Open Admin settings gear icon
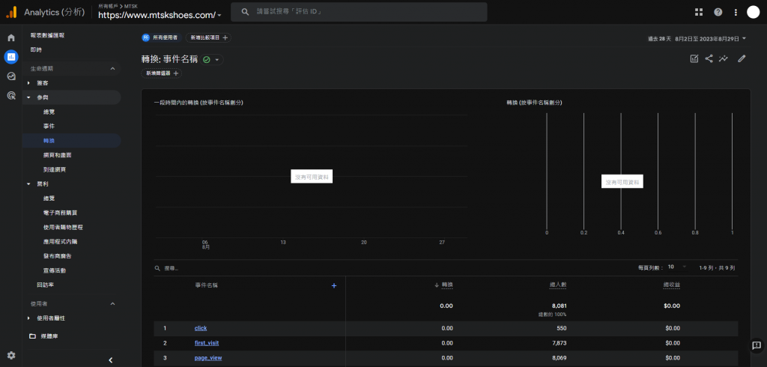The image size is (767, 367). pyautogui.click(x=11, y=355)
